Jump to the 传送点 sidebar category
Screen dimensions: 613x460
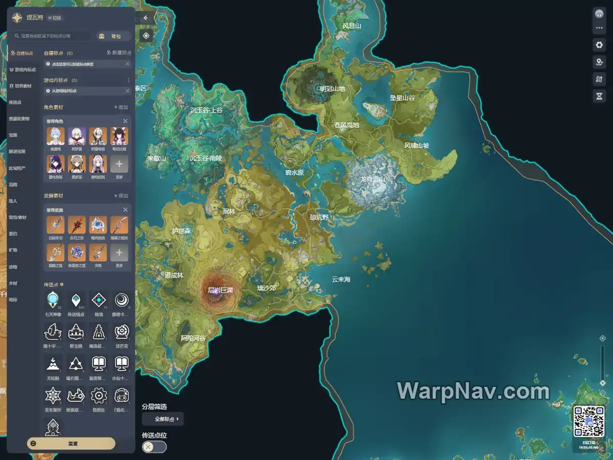coord(15,102)
